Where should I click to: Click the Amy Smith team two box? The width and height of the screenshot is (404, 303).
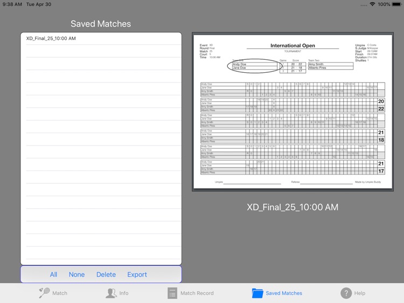tap(331, 64)
